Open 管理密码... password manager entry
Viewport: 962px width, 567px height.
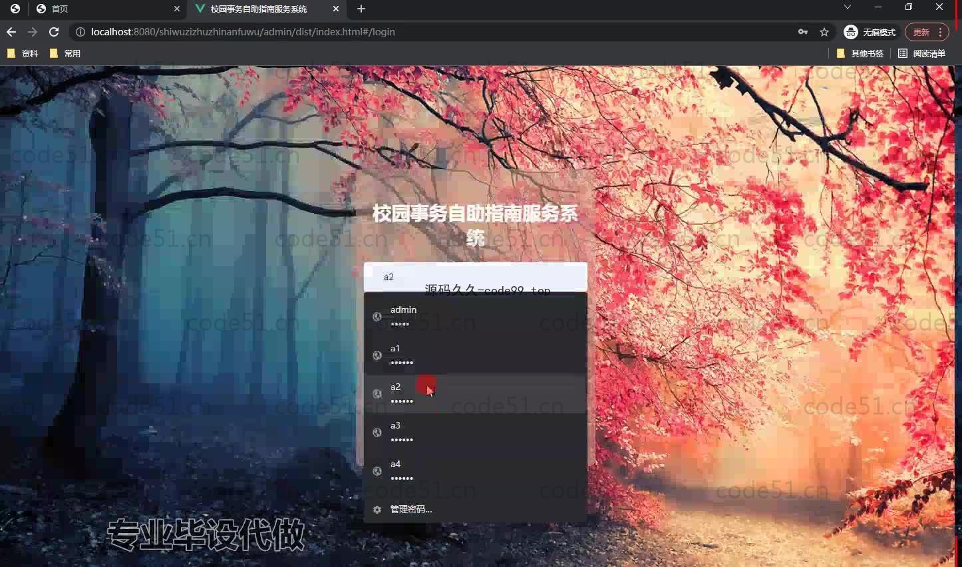[476, 509]
